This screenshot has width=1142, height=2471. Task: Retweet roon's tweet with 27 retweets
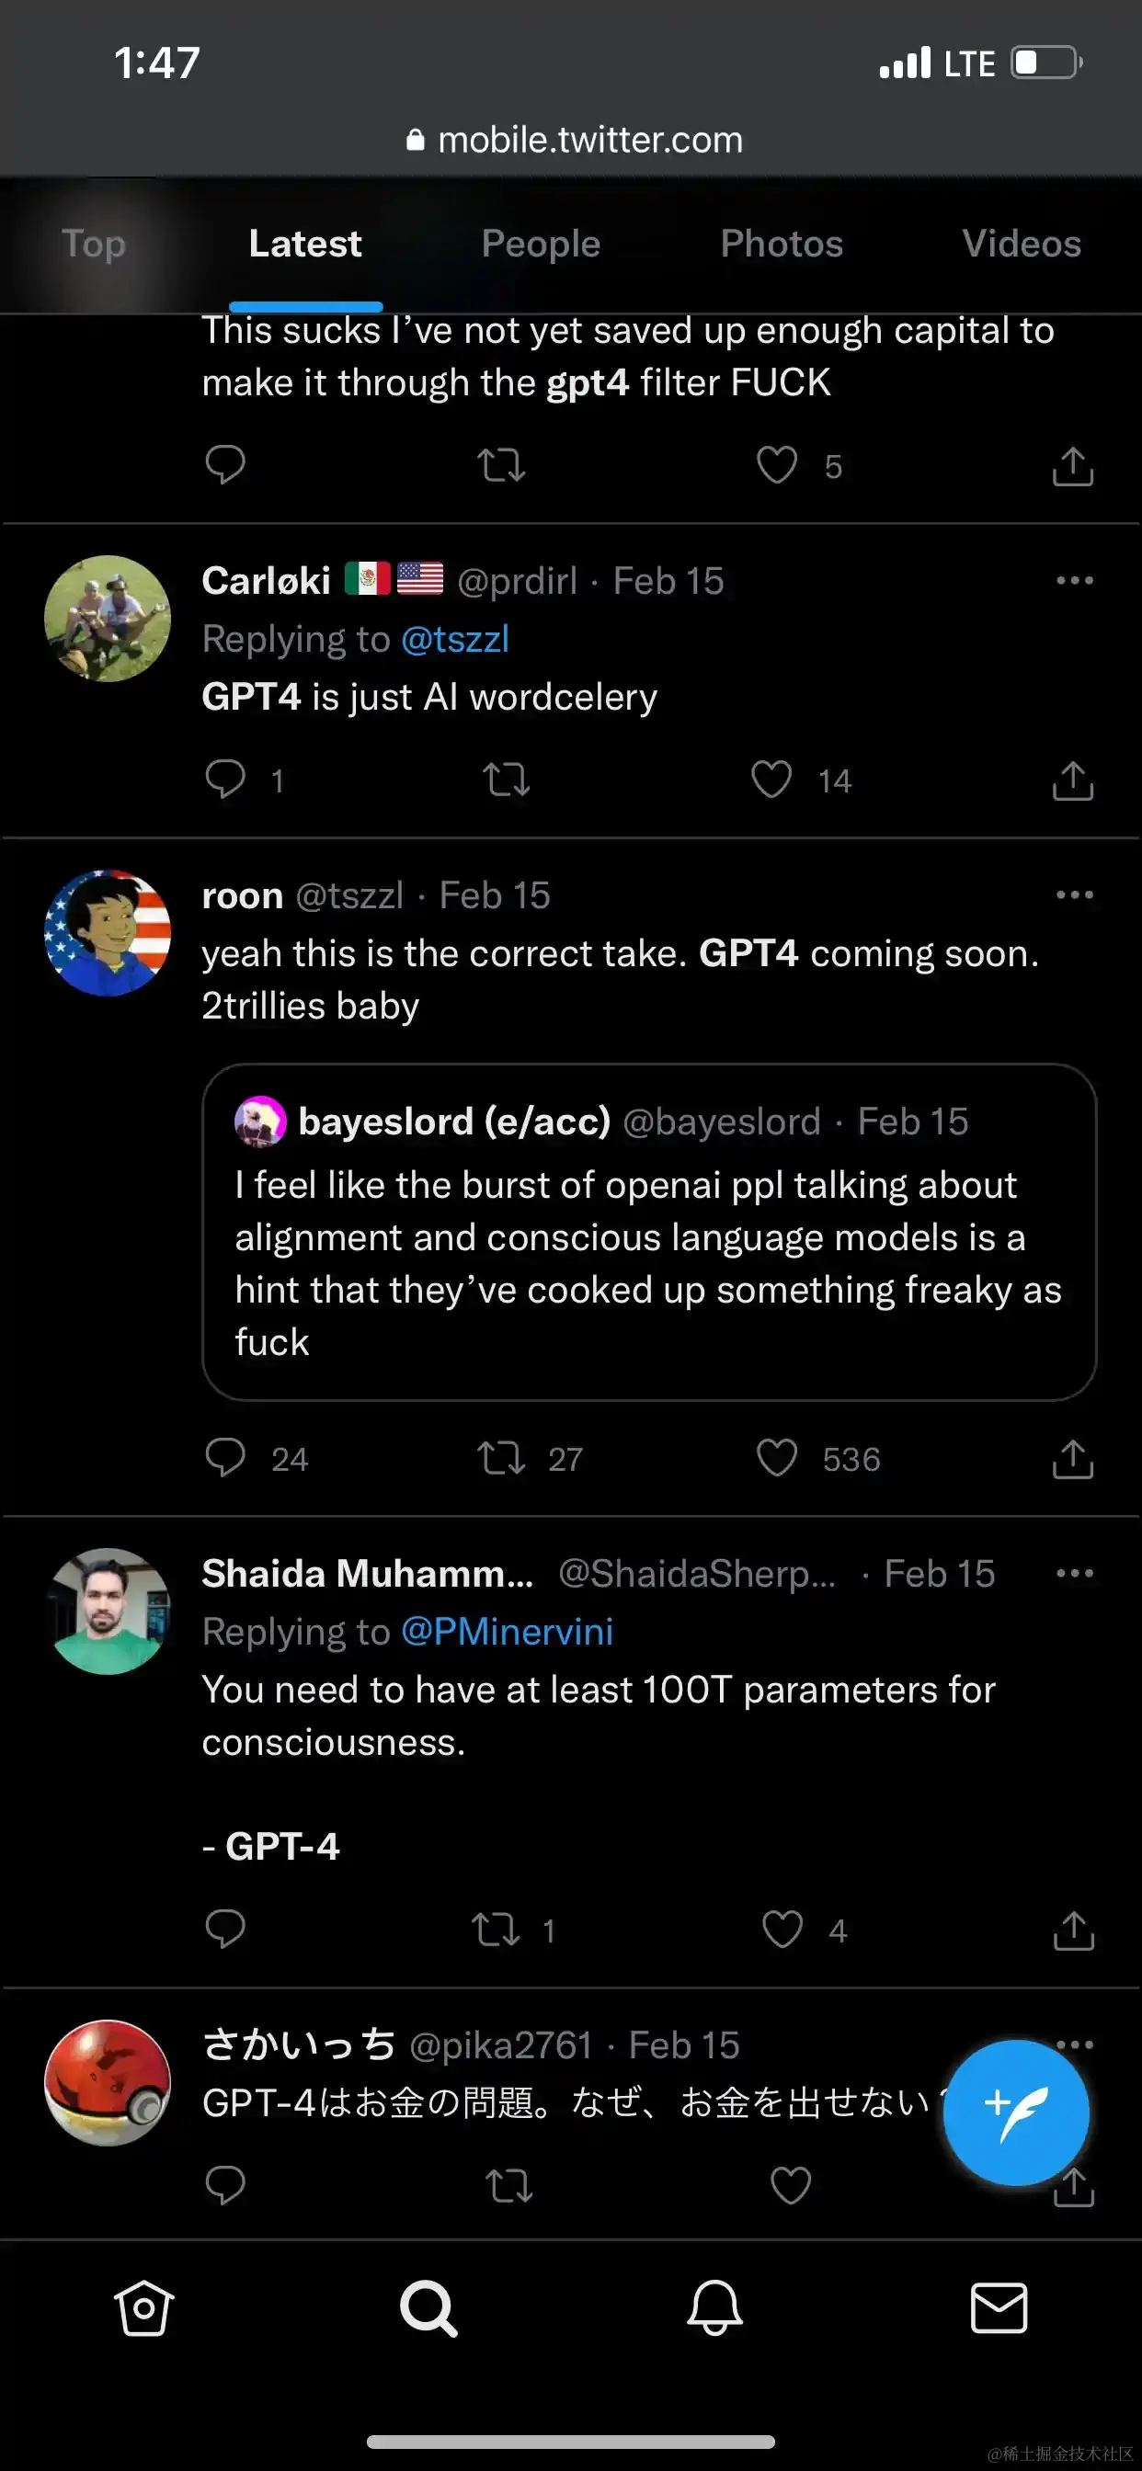(501, 1457)
